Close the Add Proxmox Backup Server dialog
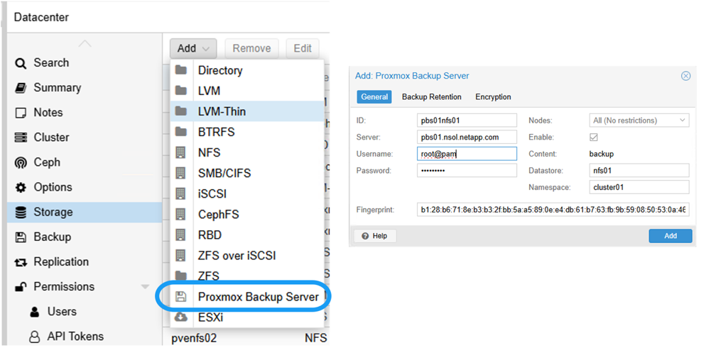 tap(685, 76)
